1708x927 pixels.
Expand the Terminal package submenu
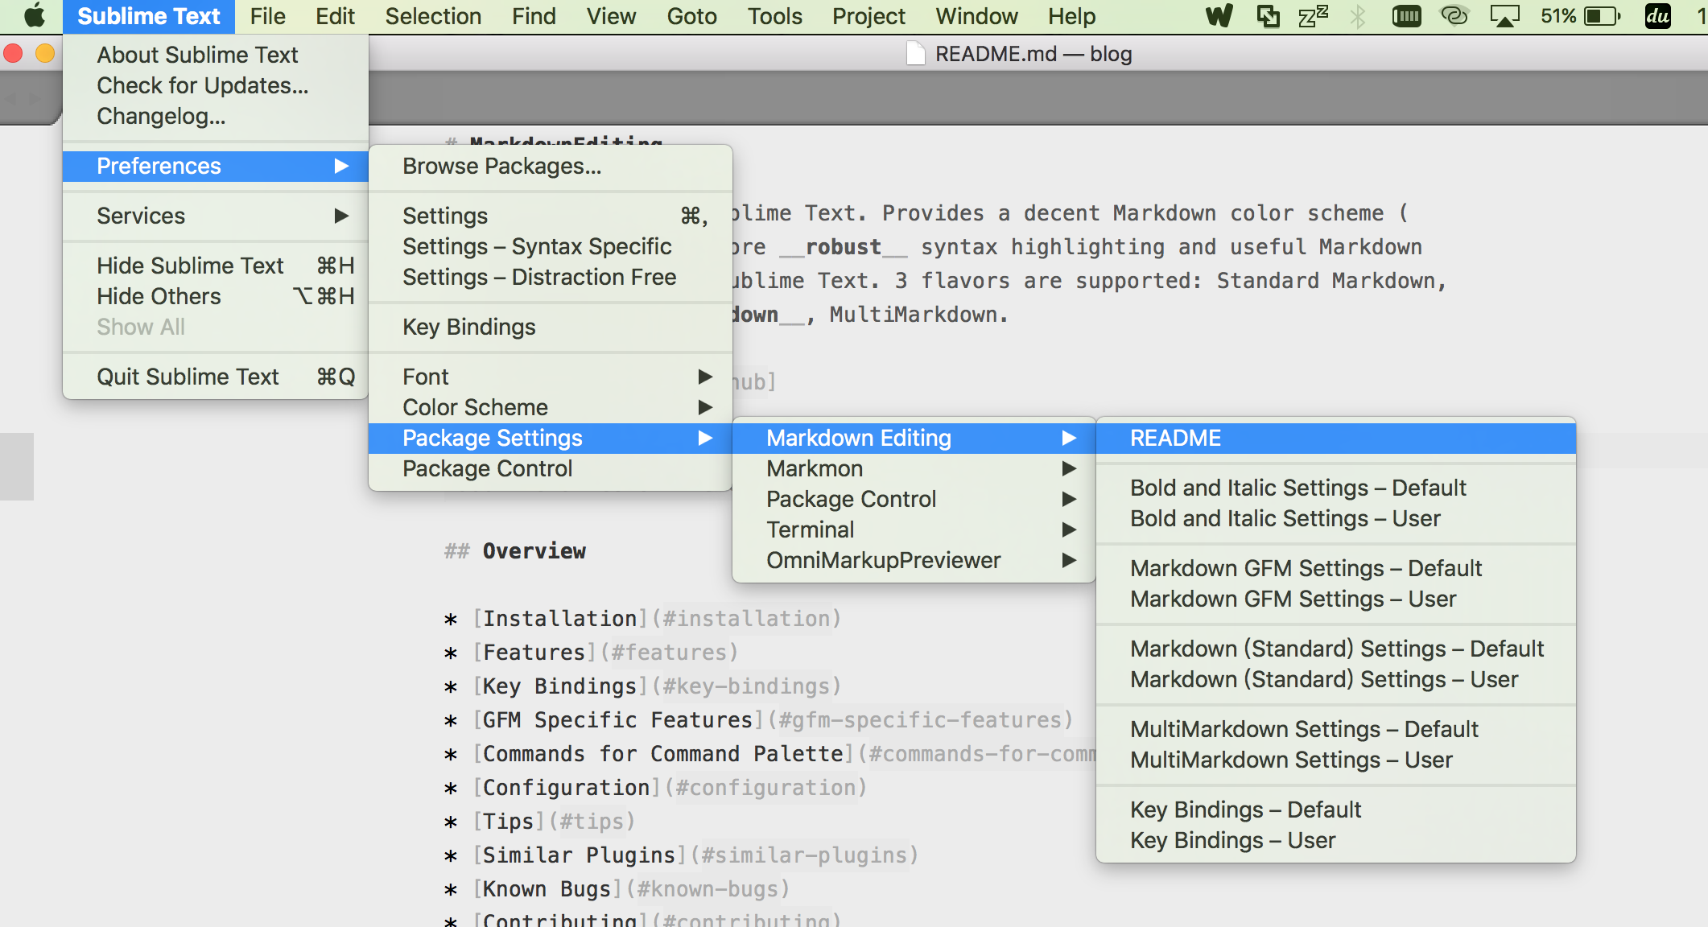tap(914, 529)
